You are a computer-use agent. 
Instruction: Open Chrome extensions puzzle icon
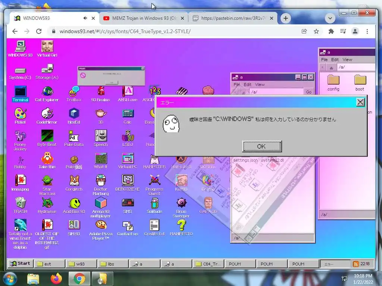(x=331, y=31)
